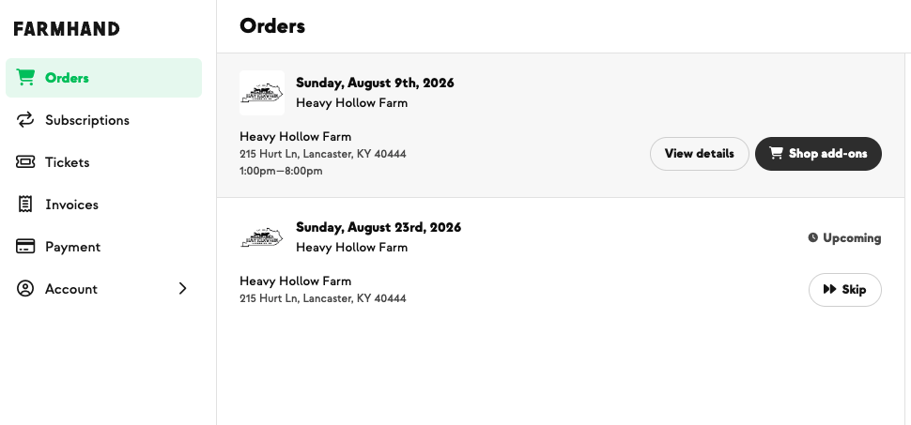Click the August 9th farm logo thumbnail

(x=262, y=93)
